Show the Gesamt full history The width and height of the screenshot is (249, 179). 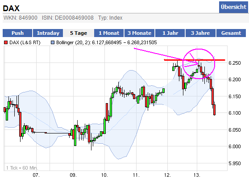coord(231,33)
